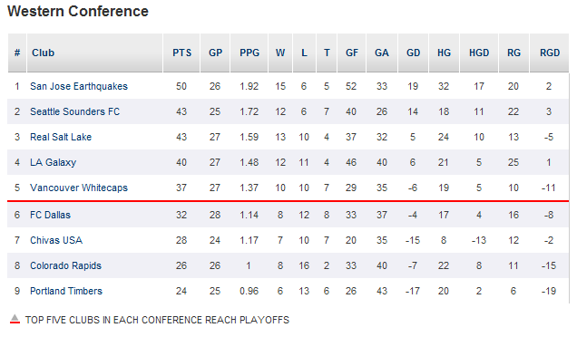Viewport: 577px width, 337px height.
Task: Open Real Salt Lake club link
Action: pyautogui.click(x=61, y=137)
